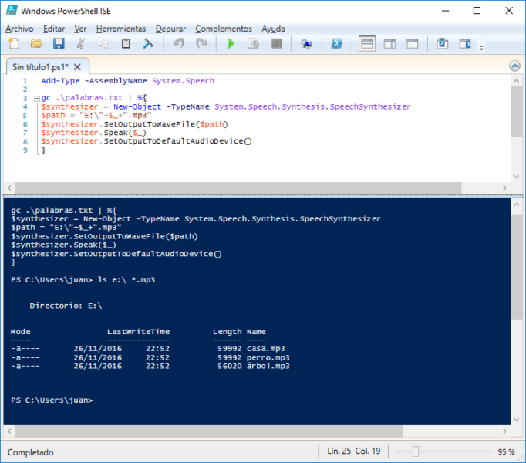Open the Herramientas menu
This screenshot has height=463, width=526.
click(x=121, y=29)
